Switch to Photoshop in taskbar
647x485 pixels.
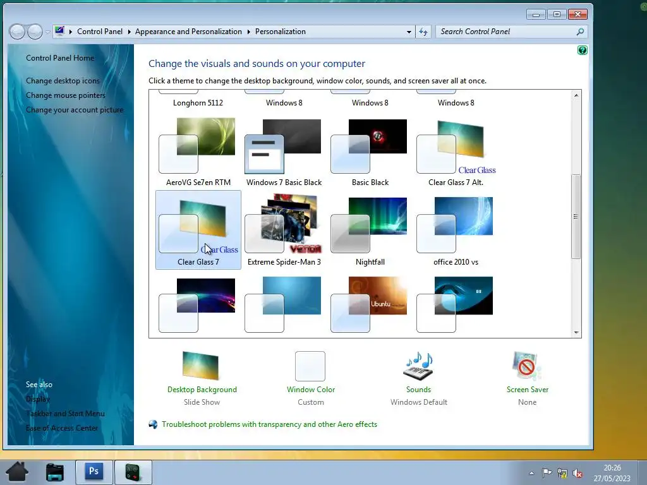point(94,471)
